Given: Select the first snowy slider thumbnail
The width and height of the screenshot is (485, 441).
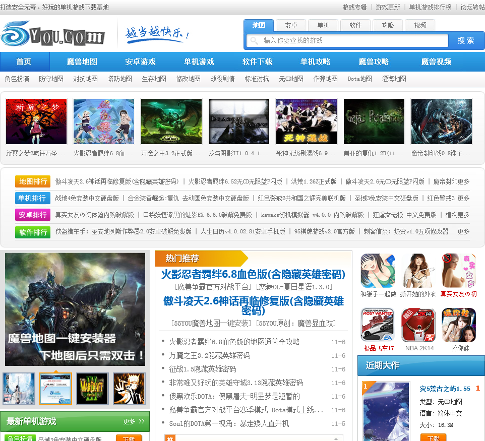Looking at the screenshot, I should 19,389.
